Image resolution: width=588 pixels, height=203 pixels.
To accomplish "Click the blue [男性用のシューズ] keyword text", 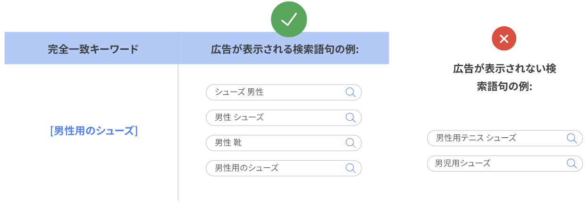I will (93, 131).
